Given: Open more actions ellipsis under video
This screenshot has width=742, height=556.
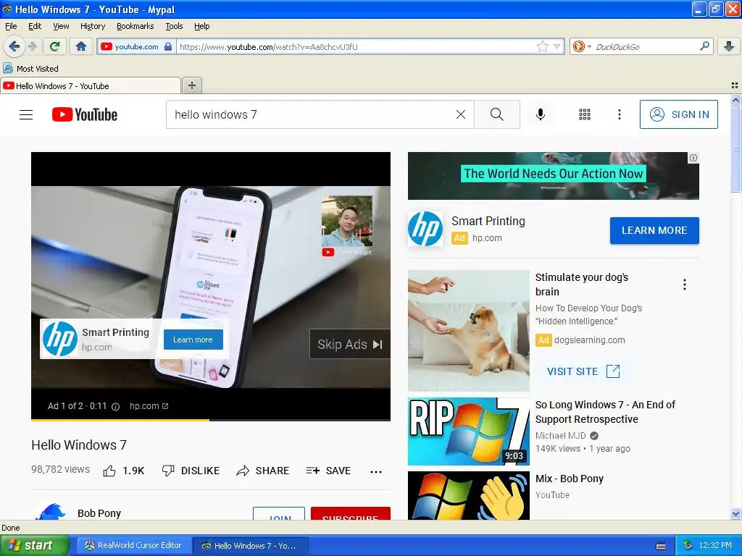Looking at the screenshot, I should click(x=376, y=471).
